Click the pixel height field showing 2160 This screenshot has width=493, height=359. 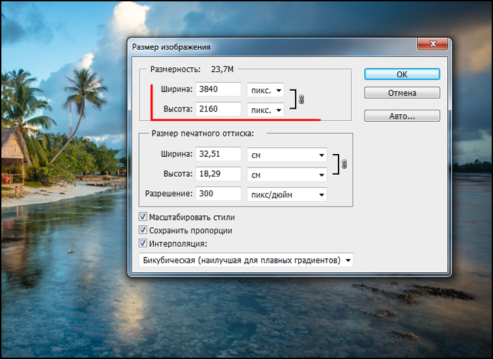tap(218, 109)
